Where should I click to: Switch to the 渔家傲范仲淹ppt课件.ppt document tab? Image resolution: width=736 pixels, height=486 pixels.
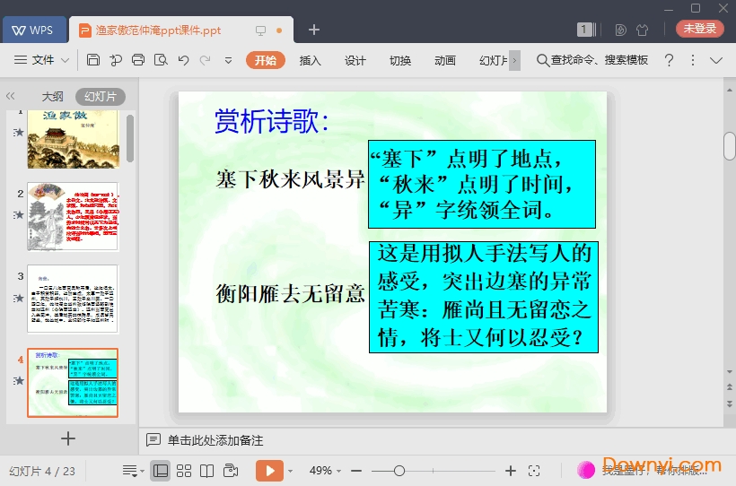(x=159, y=30)
